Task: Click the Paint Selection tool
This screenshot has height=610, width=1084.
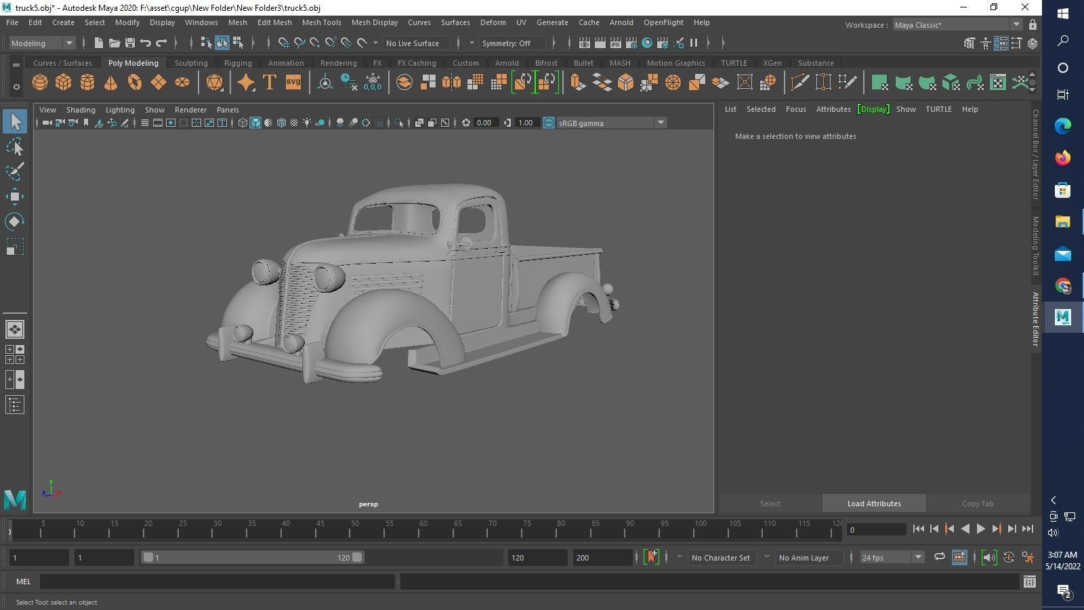Action: (x=15, y=171)
